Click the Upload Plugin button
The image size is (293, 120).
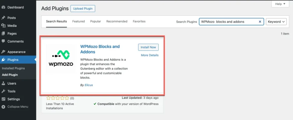pos(83,9)
